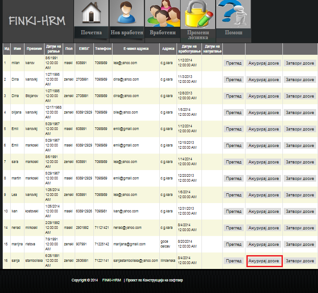Click Затвори досие for marijna ristova
318x293 pixels.
[300, 244]
